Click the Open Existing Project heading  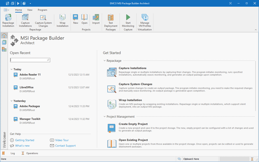(133, 140)
